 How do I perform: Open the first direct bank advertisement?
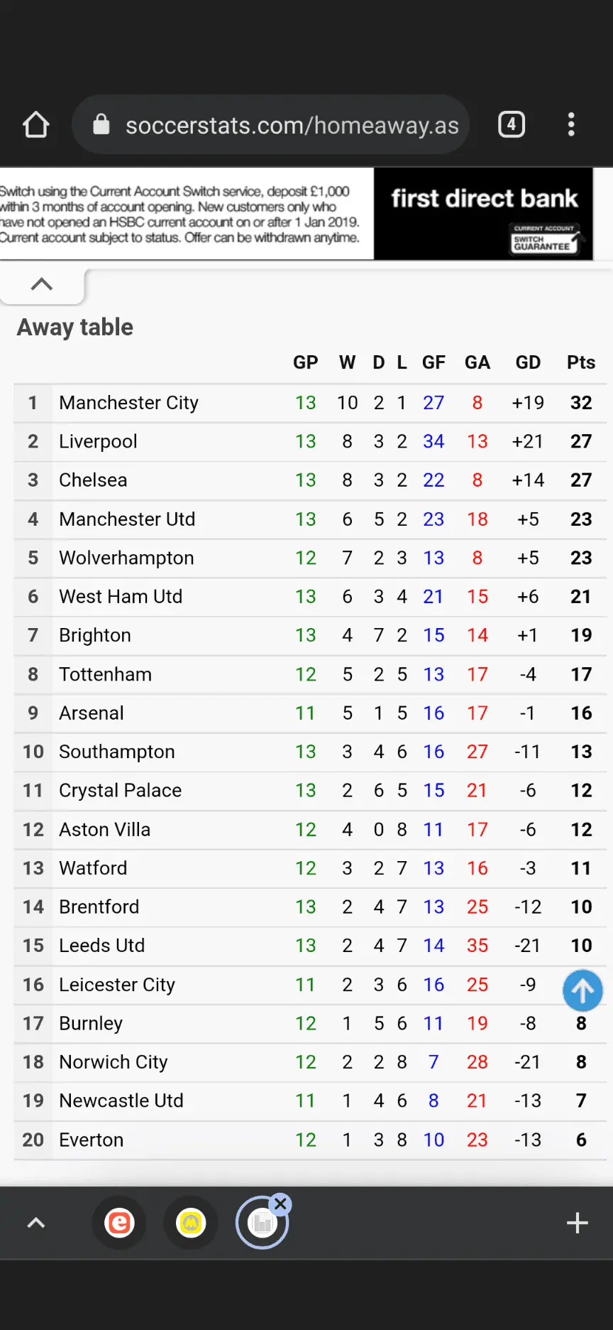[484, 213]
